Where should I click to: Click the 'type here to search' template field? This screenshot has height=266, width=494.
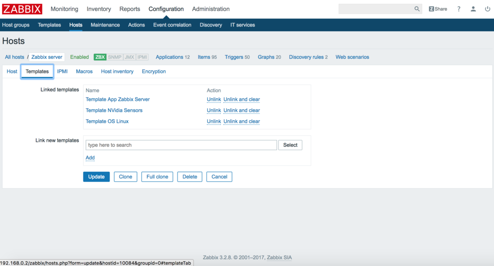tap(181, 145)
